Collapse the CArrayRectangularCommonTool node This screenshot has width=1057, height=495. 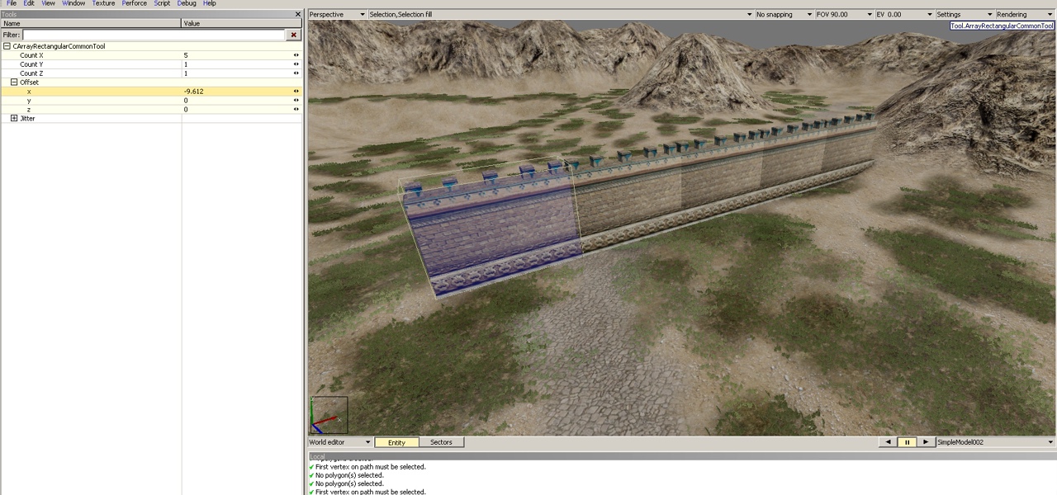(x=7, y=46)
